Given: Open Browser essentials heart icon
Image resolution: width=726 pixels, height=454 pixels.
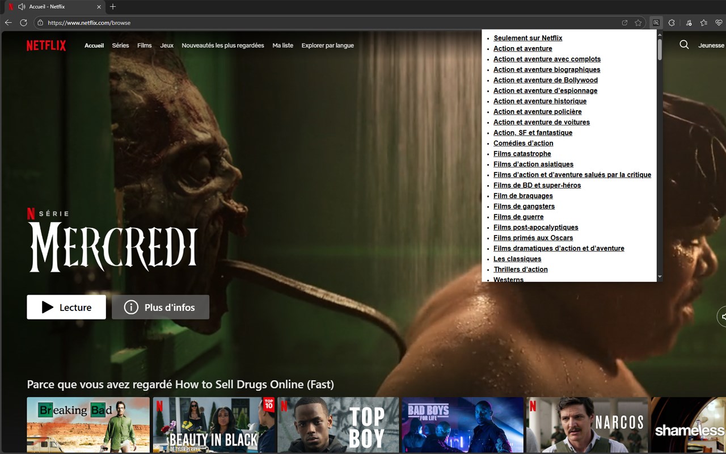Looking at the screenshot, I should click(719, 23).
